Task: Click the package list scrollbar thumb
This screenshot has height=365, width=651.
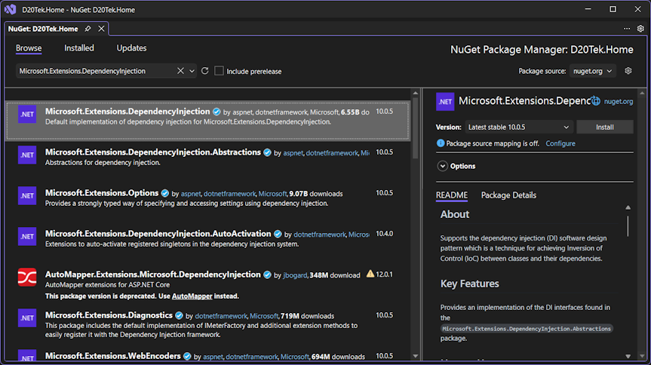Action: point(415,128)
